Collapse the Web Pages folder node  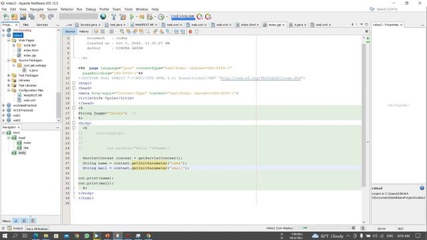(9, 40)
